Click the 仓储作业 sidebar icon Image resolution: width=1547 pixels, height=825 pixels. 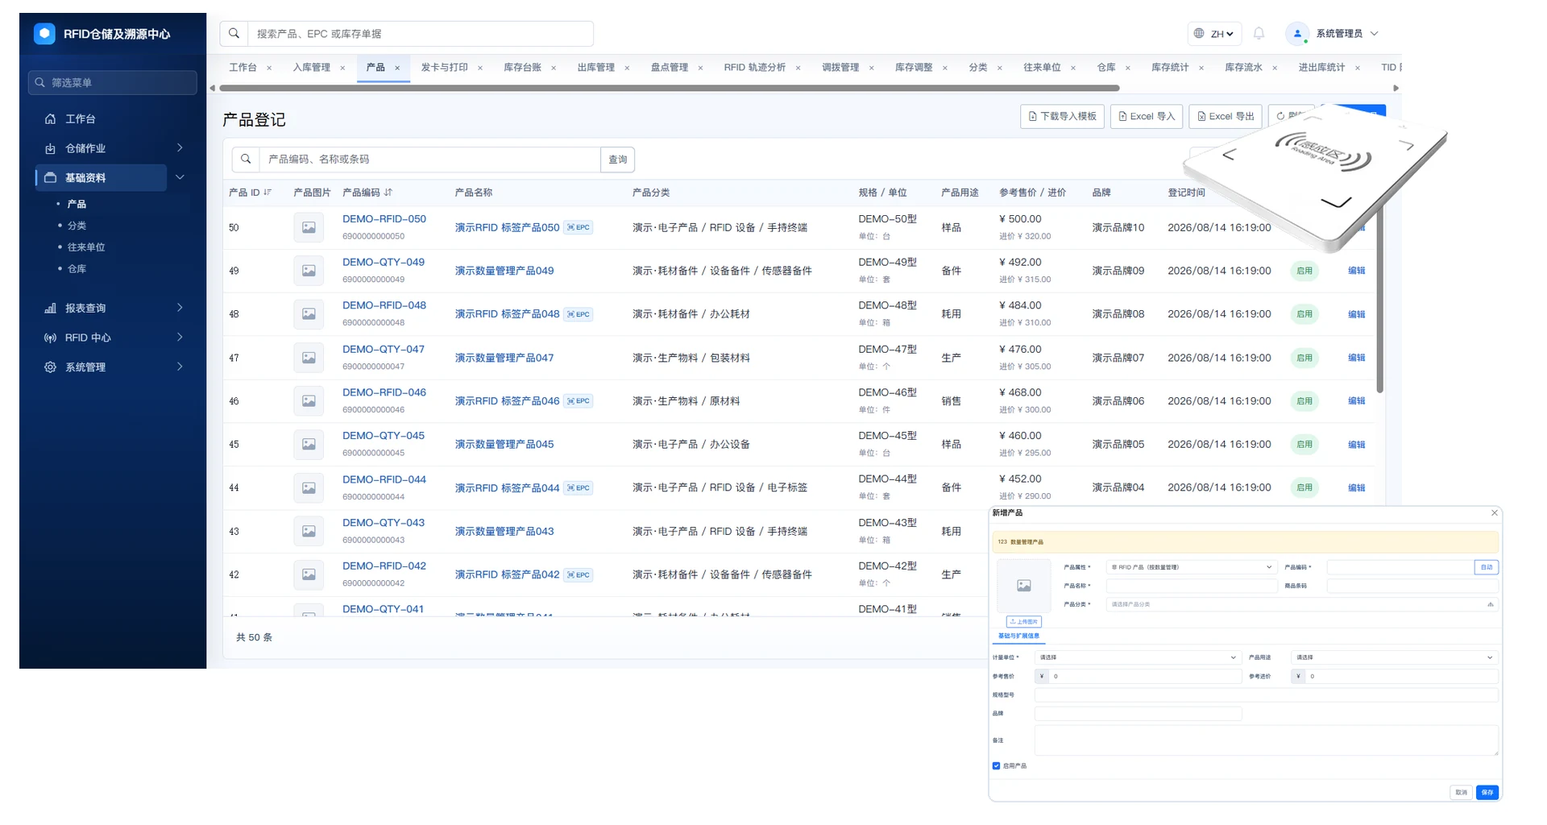click(x=50, y=148)
